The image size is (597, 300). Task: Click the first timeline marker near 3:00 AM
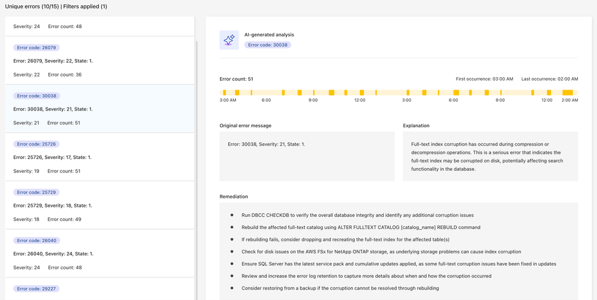click(225, 93)
